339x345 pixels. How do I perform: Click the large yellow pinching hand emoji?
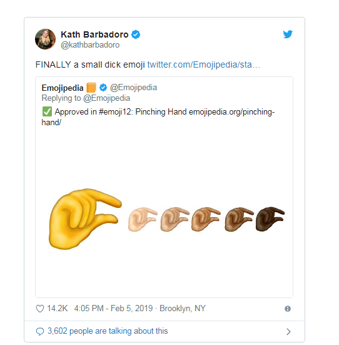pos(85,219)
